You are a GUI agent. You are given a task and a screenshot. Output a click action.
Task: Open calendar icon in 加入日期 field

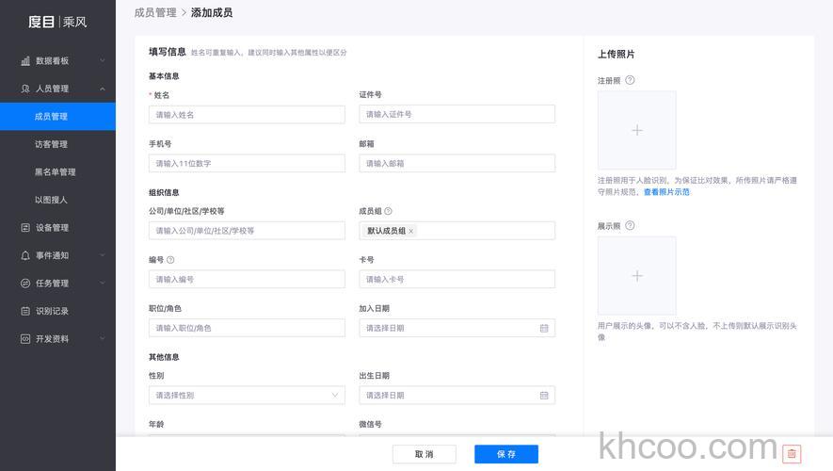(544, 328)
